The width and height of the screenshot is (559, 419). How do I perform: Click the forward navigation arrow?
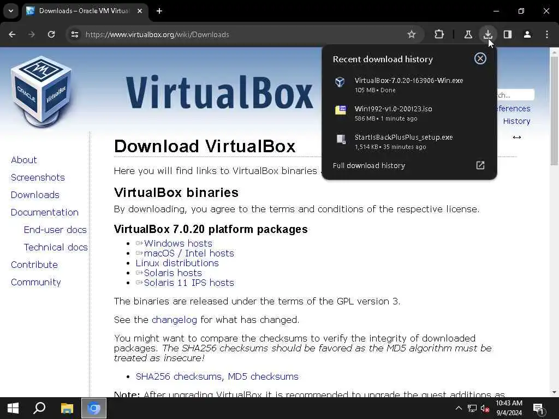32,34
